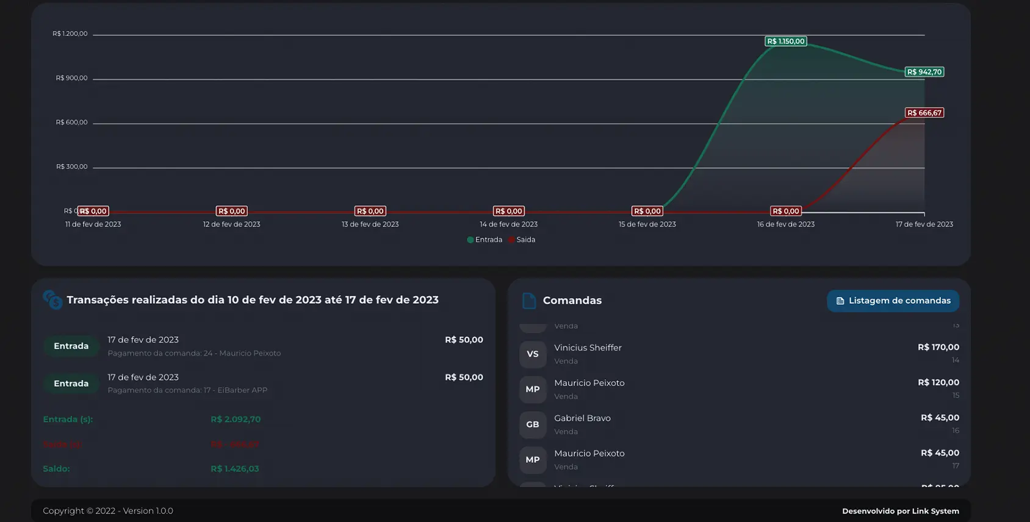The width and height of the screenshot is (1030, 522).
Task: Click the R$ 0,00 label above 14 de fev
Action: point(509,211)
